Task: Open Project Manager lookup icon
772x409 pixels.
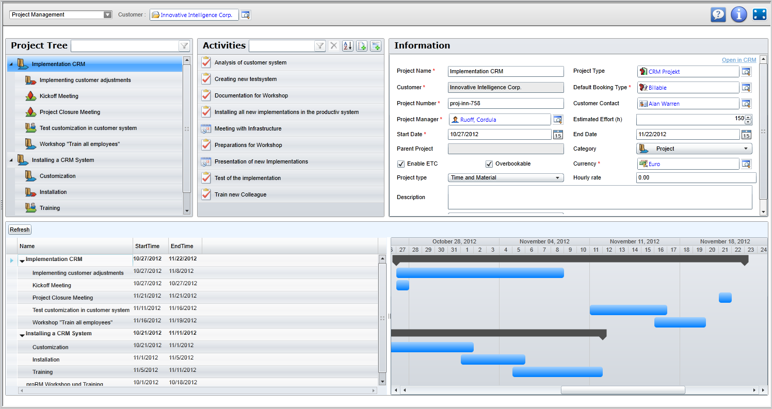Action: pyautogui.click(x=558, y=120)
